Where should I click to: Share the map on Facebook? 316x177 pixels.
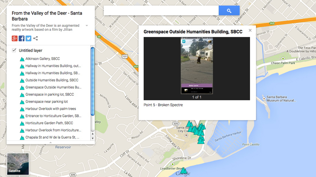[21, 38]
